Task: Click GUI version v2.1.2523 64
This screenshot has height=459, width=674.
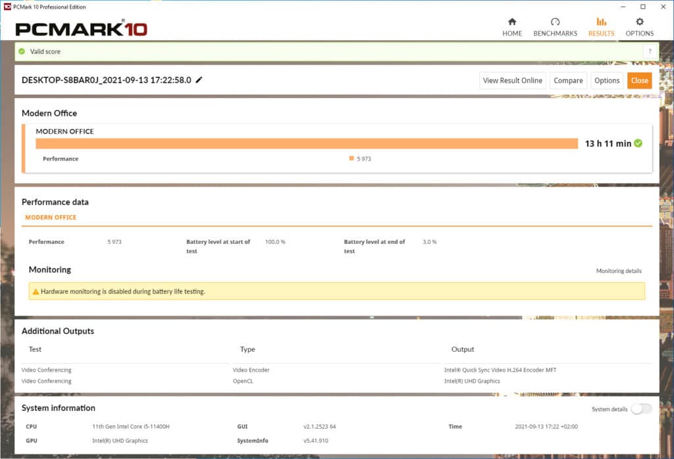Action: (x=319, y=427)
